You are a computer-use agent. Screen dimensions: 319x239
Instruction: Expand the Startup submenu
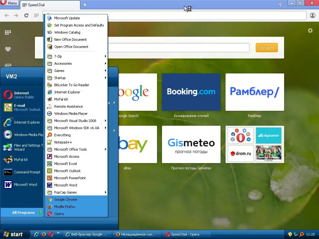point(76,78)
